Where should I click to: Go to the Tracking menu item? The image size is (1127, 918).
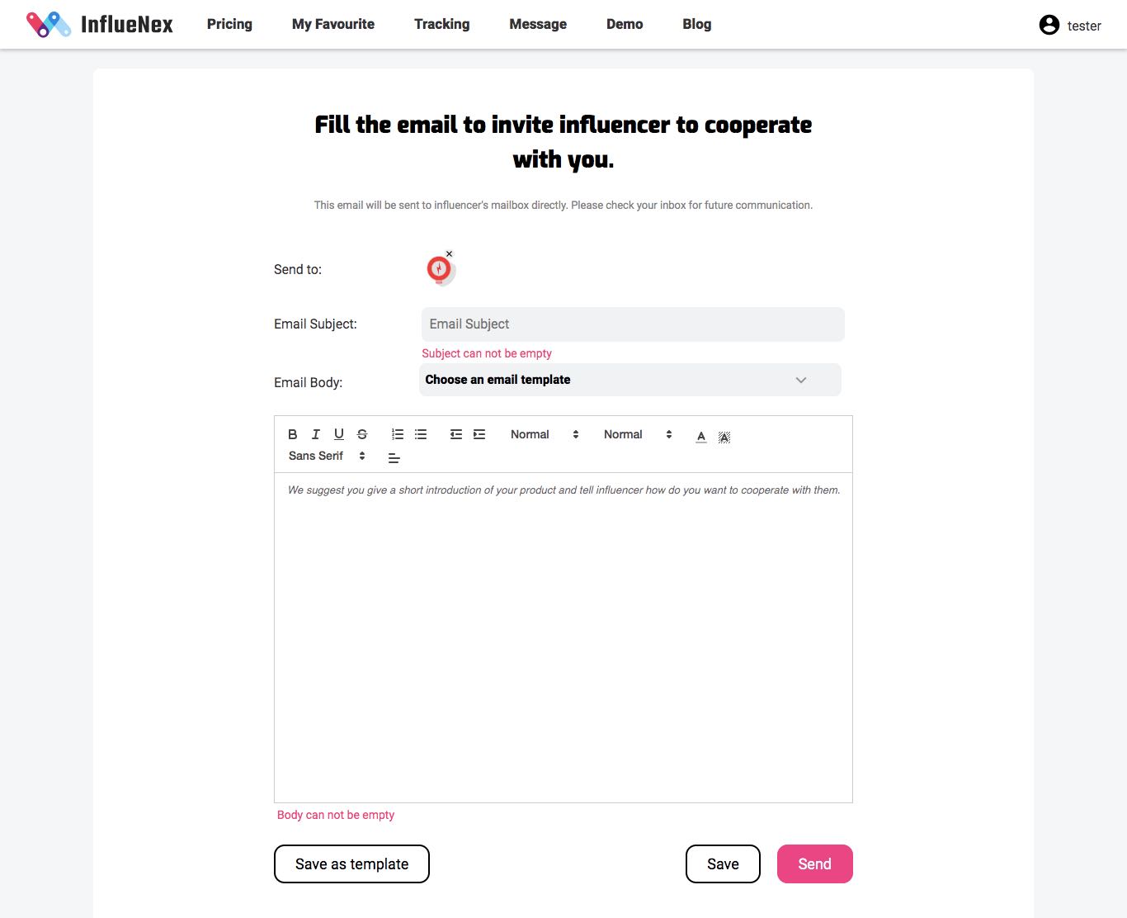pos(441,24)
